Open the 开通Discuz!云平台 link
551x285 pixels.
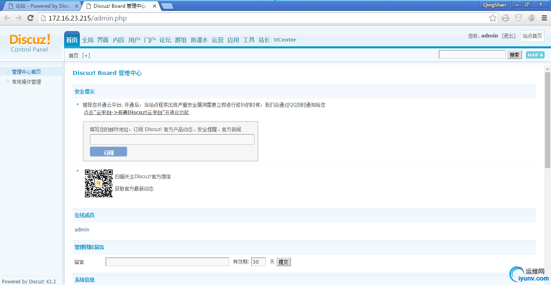[137, 112]
